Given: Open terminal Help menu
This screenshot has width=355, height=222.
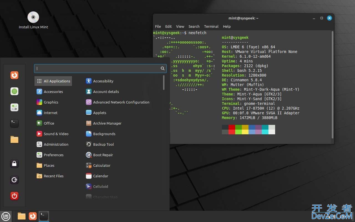Looking at the screenshot, I should tap(227, 26).
